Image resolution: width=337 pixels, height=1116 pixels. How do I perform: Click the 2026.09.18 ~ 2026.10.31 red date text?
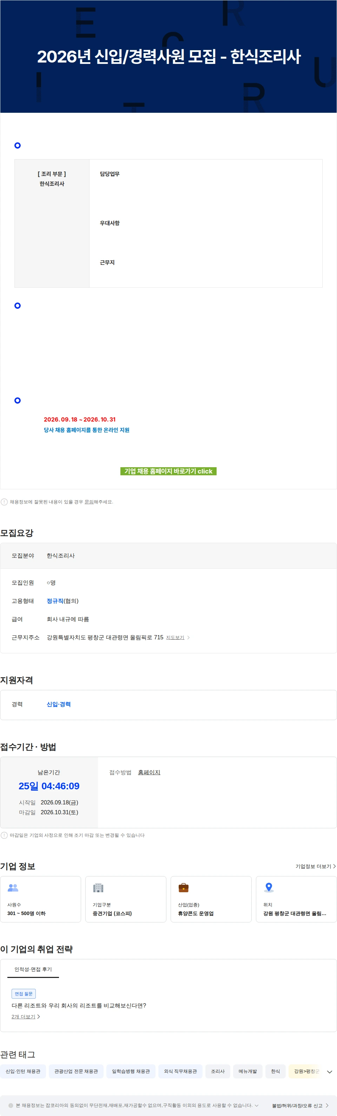point(80,419)
